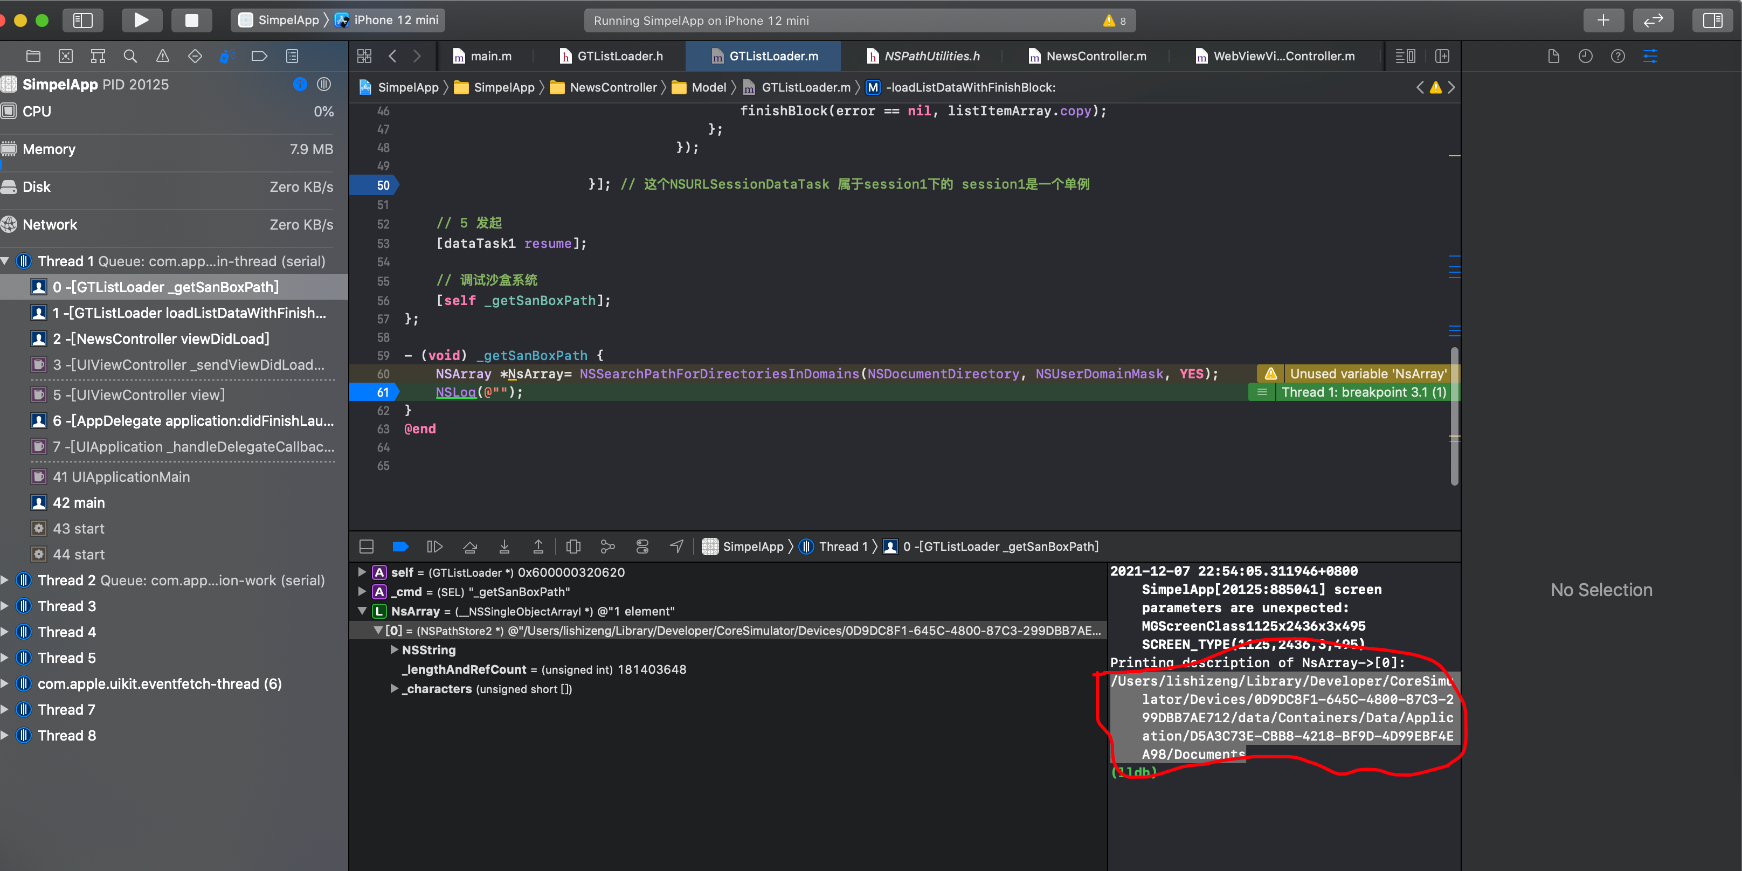Click the line 50 breakpoint marker

(x=375, y=185)
